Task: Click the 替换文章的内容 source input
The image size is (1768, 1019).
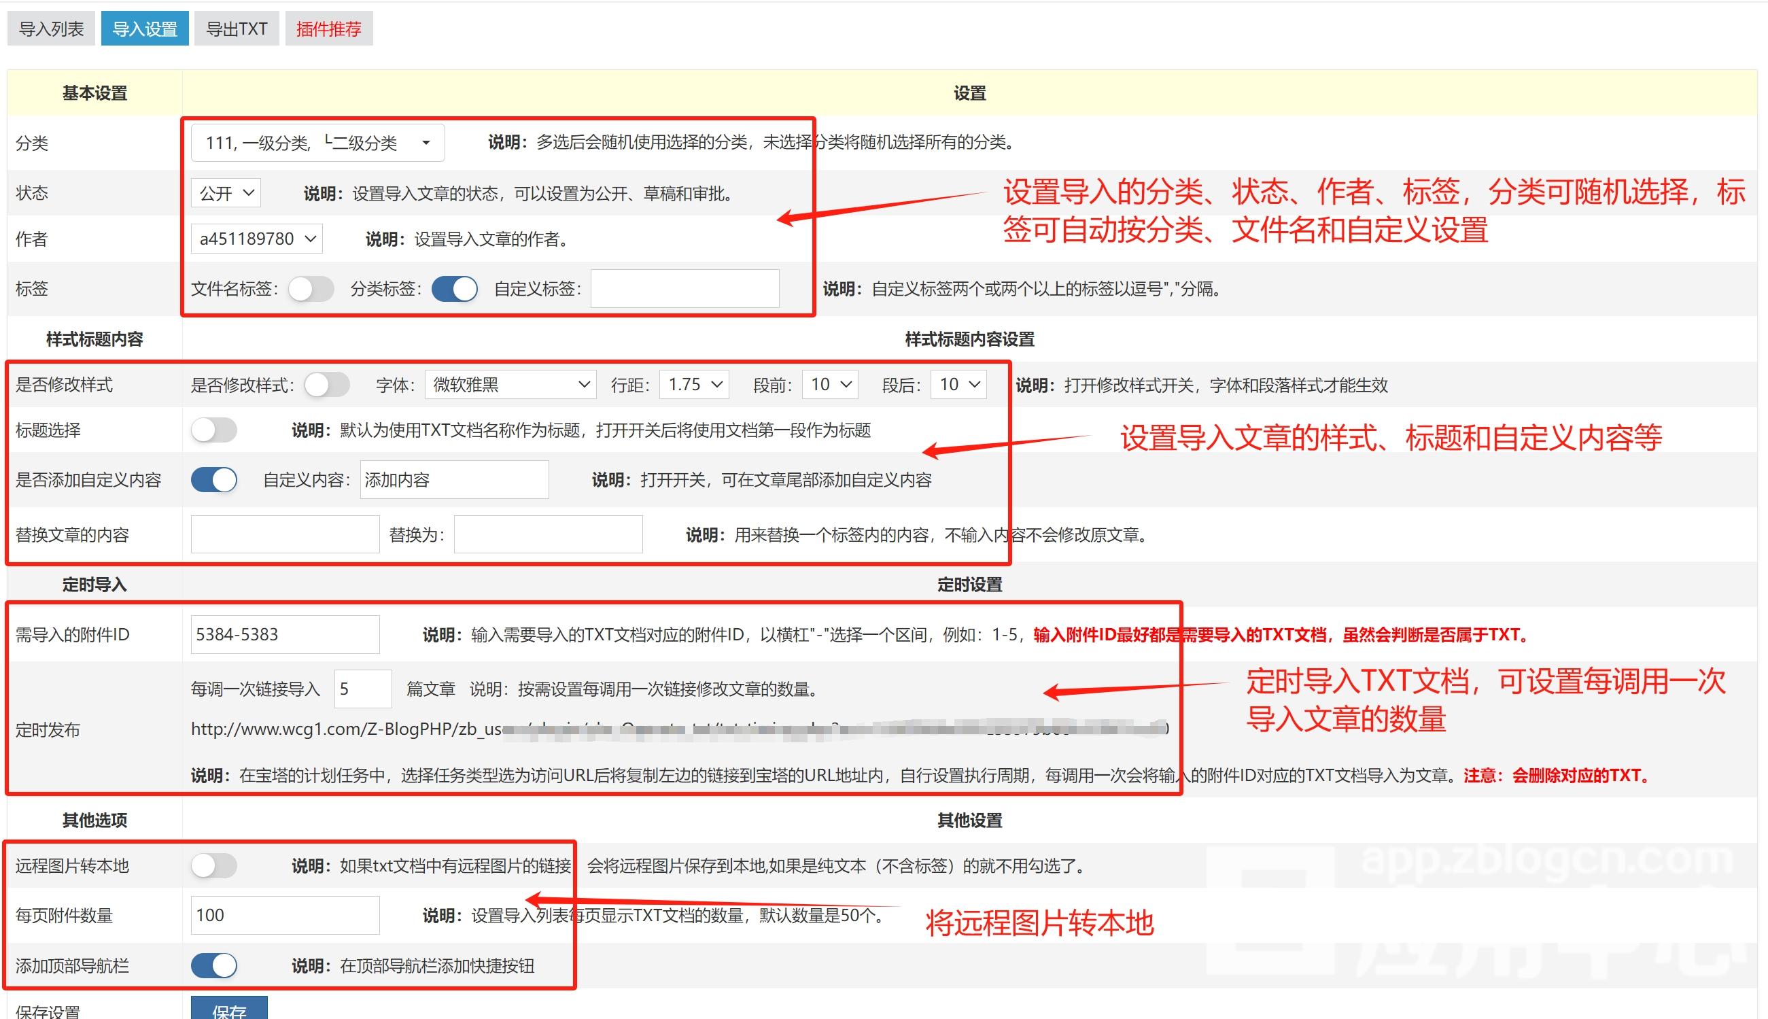Action: coord(285,535)
